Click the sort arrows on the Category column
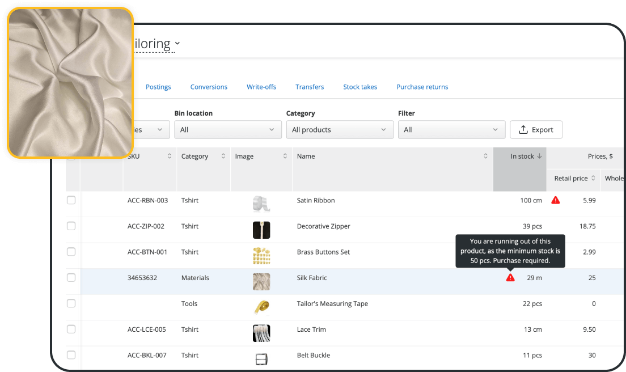 click(x=224, y=156)
